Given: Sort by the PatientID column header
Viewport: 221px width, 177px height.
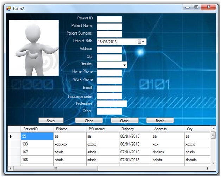Looking at the screenshot, I should (x=37, y=129).
